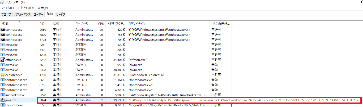The height and width of the screenshot is (107, 363).
Task: Click SYSTEM user for csrss.exe PID 428
Action: pos(81,45)
